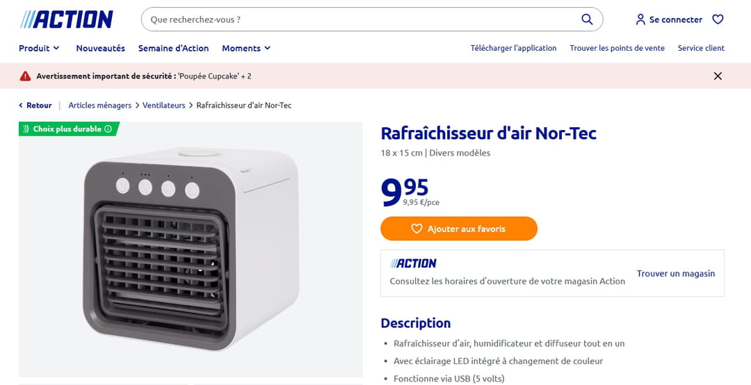Viewport: 751px width, 385px height.
Task: Click the magnifying glass search icon
Action: [587, 19]
